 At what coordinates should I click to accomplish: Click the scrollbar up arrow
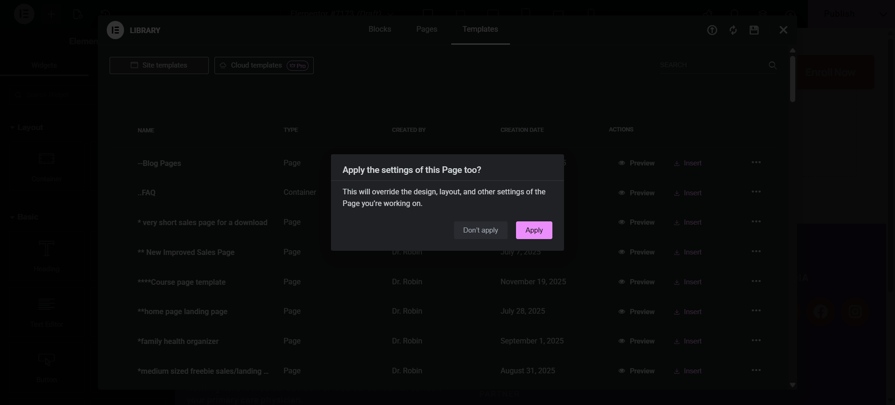792,50
